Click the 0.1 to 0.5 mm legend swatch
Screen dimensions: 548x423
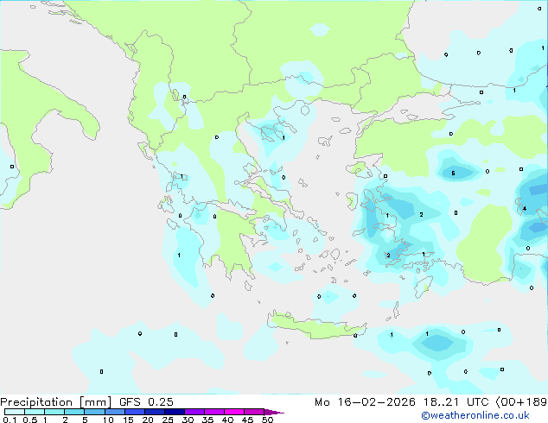15,412
